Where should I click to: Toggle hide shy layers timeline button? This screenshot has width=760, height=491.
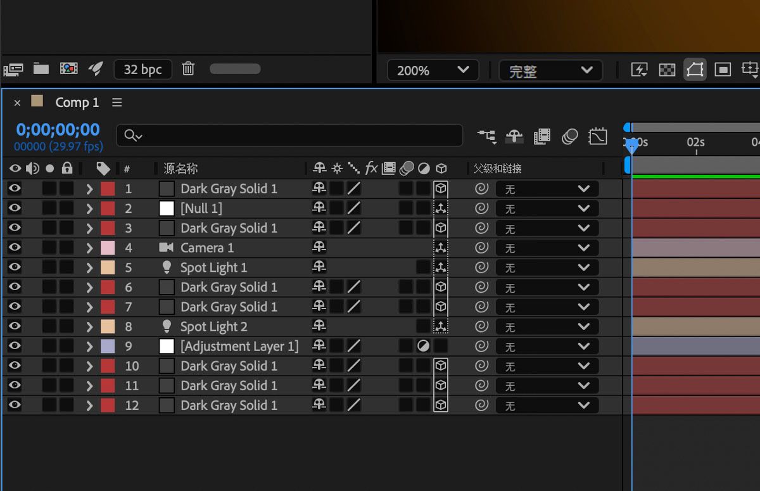pyautogui.click(x=514, y=136)
